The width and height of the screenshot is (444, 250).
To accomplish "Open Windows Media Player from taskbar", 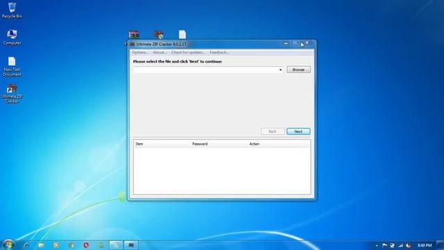I will 56,245.
